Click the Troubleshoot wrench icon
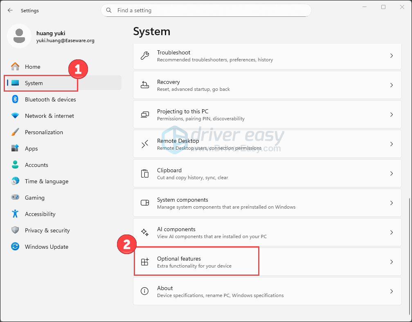Image resolution: width=412 pixels, height=322 pixels. click(x=145, y=56)
